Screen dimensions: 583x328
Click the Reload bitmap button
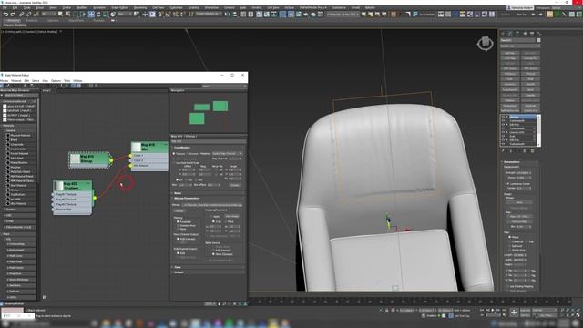180,210
